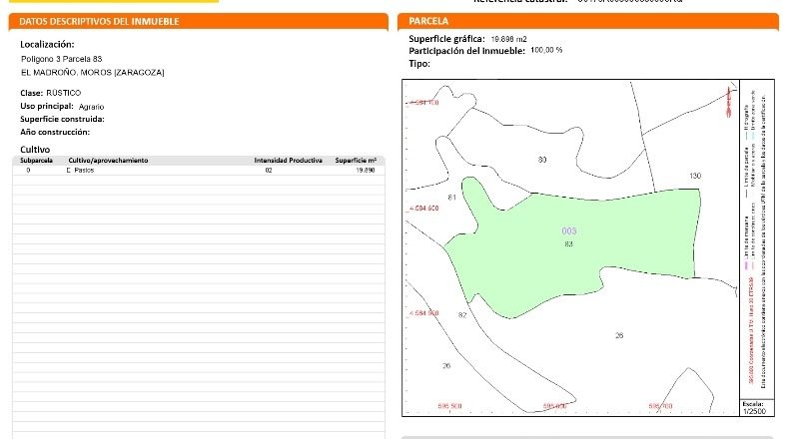Select the 'Superficie gráfica:' label

point(446,39)
